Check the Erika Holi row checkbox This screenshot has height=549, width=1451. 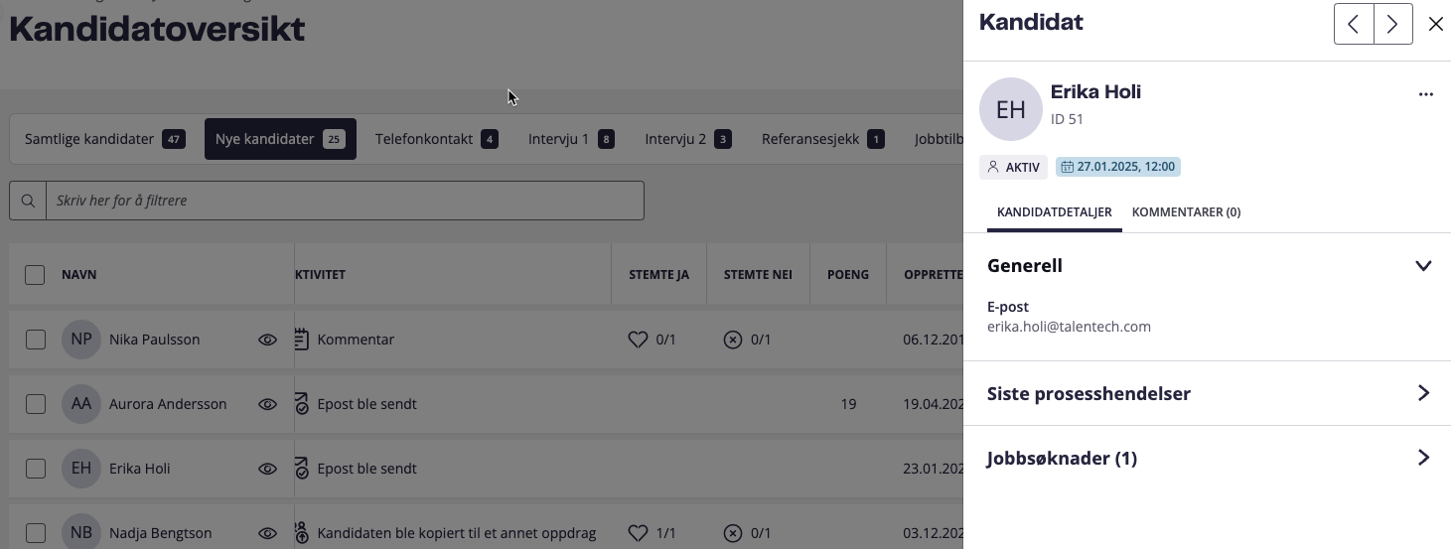coord(36,469)
